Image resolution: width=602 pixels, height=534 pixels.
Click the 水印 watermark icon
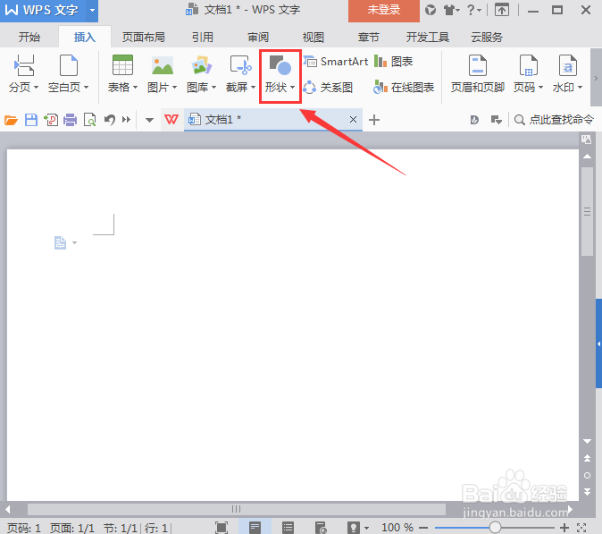pyautogui.click(x=568, y=65)
